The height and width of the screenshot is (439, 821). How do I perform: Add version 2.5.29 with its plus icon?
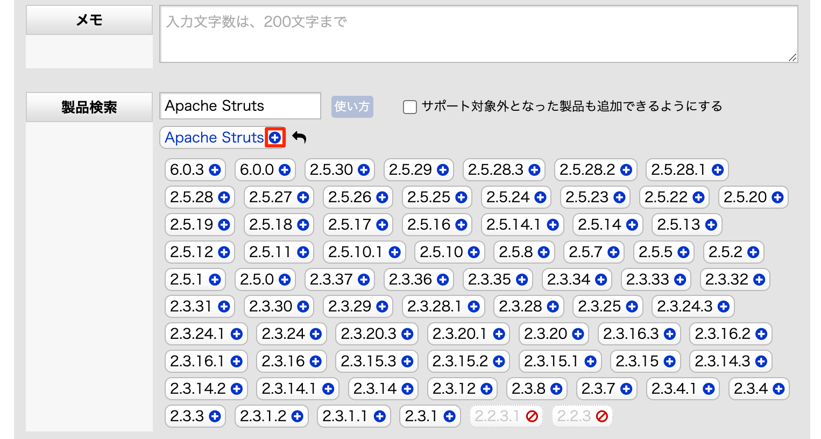pos(443,170)
